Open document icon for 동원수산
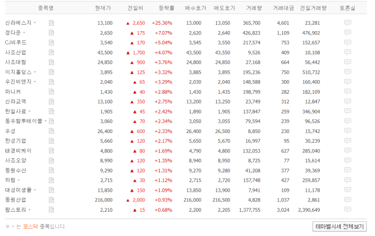375x236 pixels. click(51, 170)
